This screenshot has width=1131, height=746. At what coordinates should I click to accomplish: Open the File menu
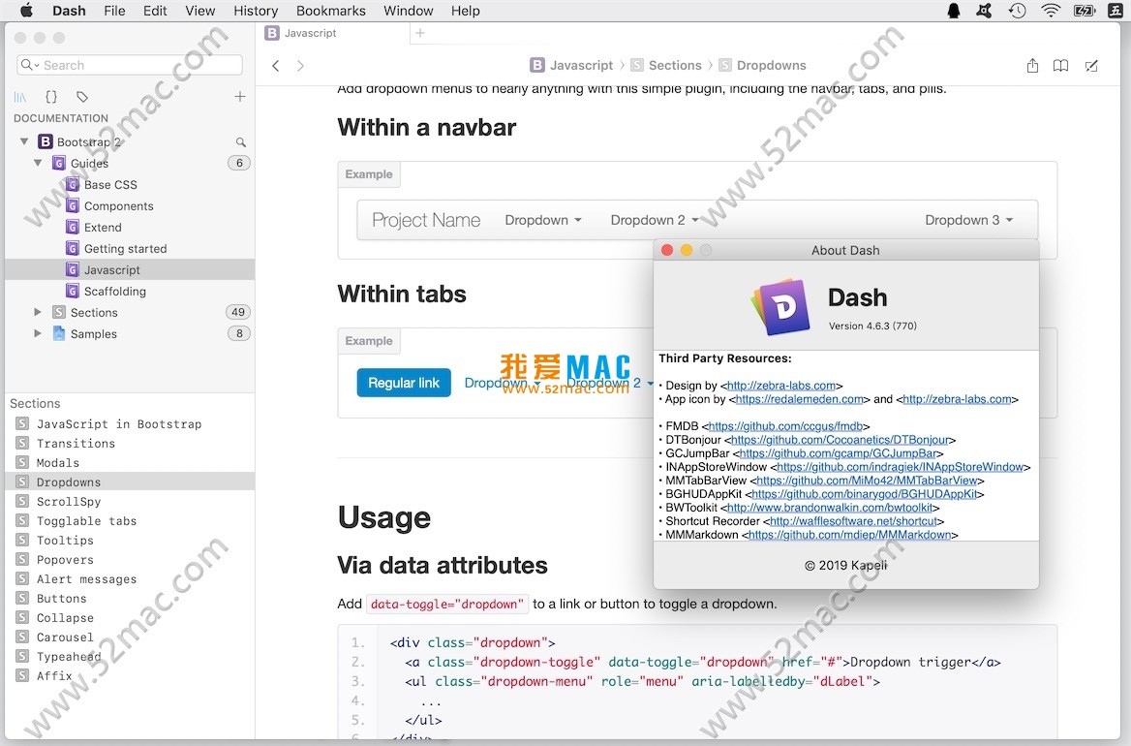[114, 11]
